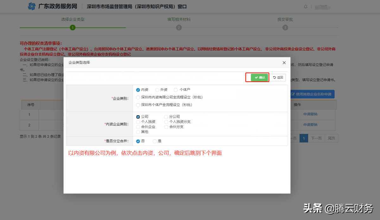Select the 合伙企业 option

pos(138,127)
